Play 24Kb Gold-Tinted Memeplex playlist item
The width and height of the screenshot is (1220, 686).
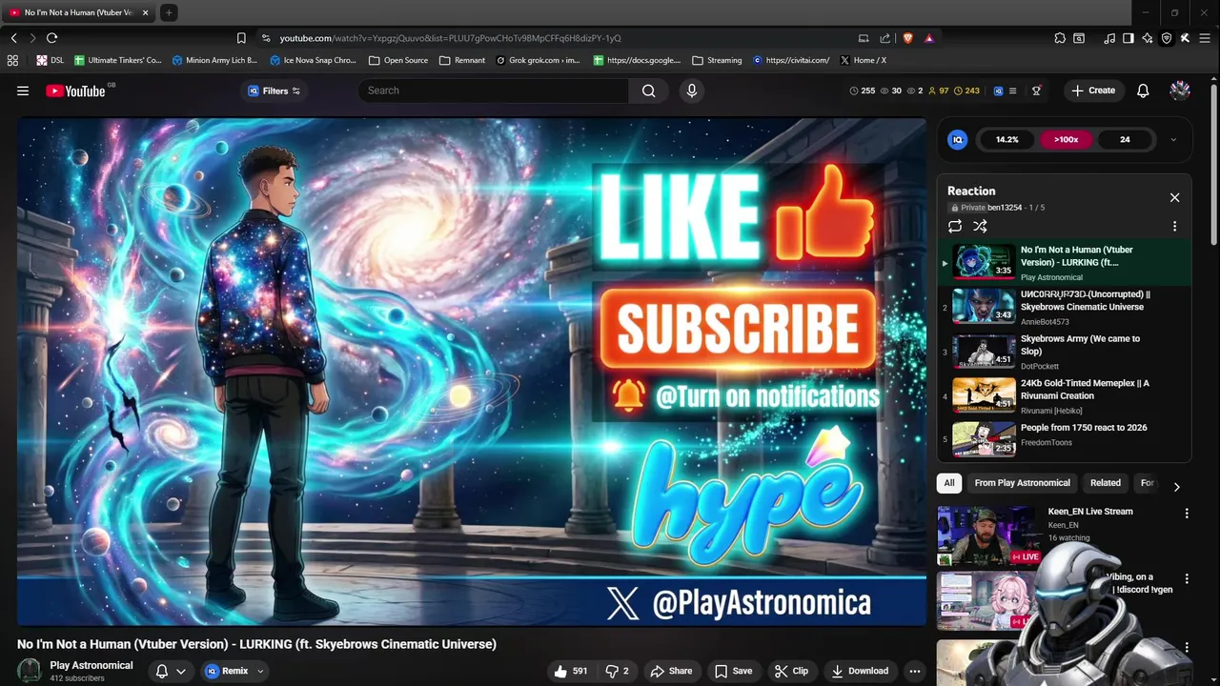click(x=1065, y=395)
